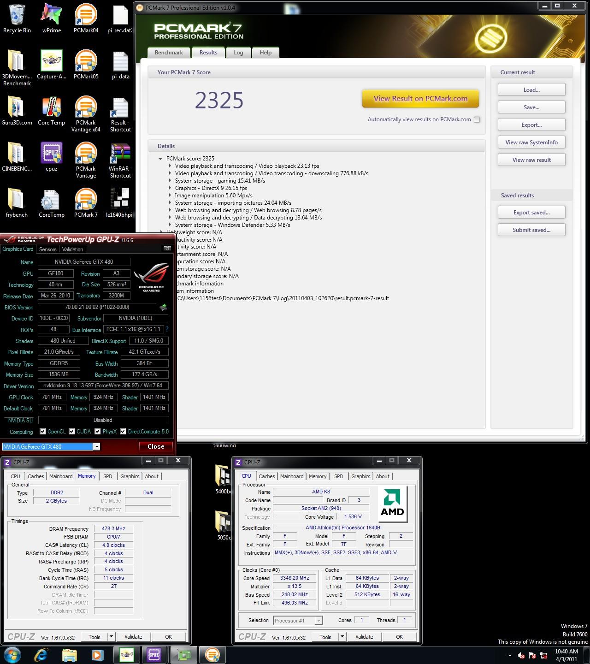Open the Recycle Bin desktop icon

pos(17,18)
